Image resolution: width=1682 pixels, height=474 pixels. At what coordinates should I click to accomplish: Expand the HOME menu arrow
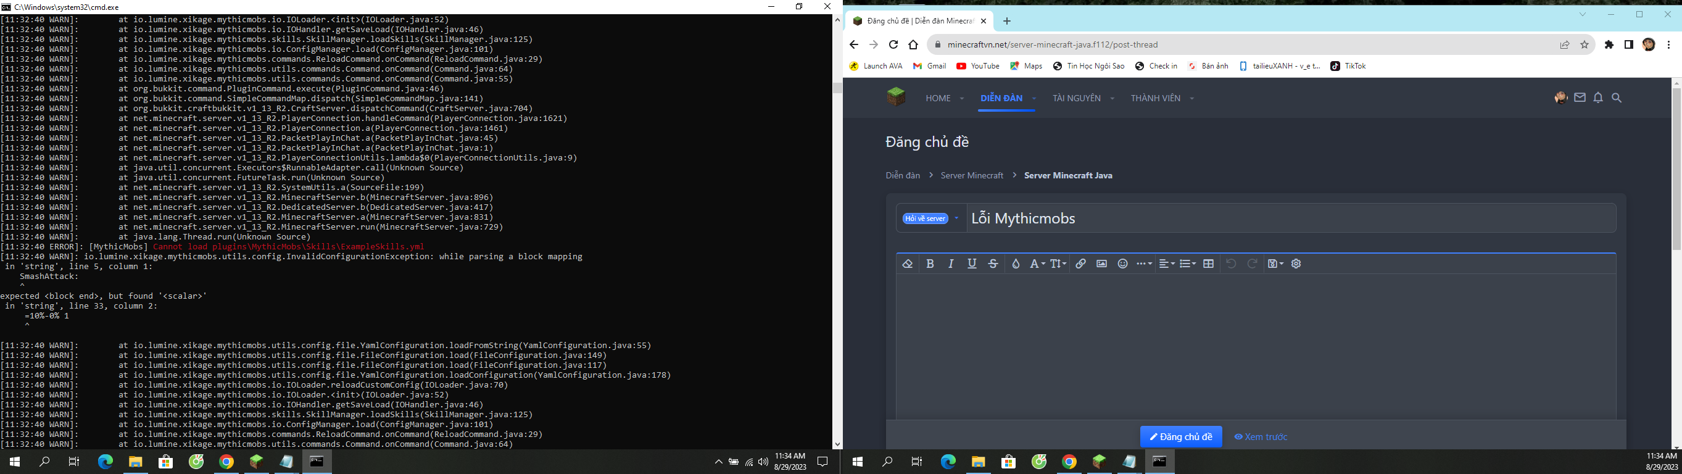[962, 99]
